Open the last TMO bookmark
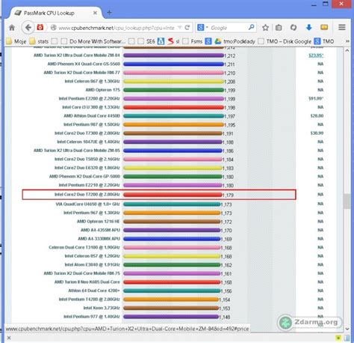Screen dimensions: 354x343 point(324,41)
